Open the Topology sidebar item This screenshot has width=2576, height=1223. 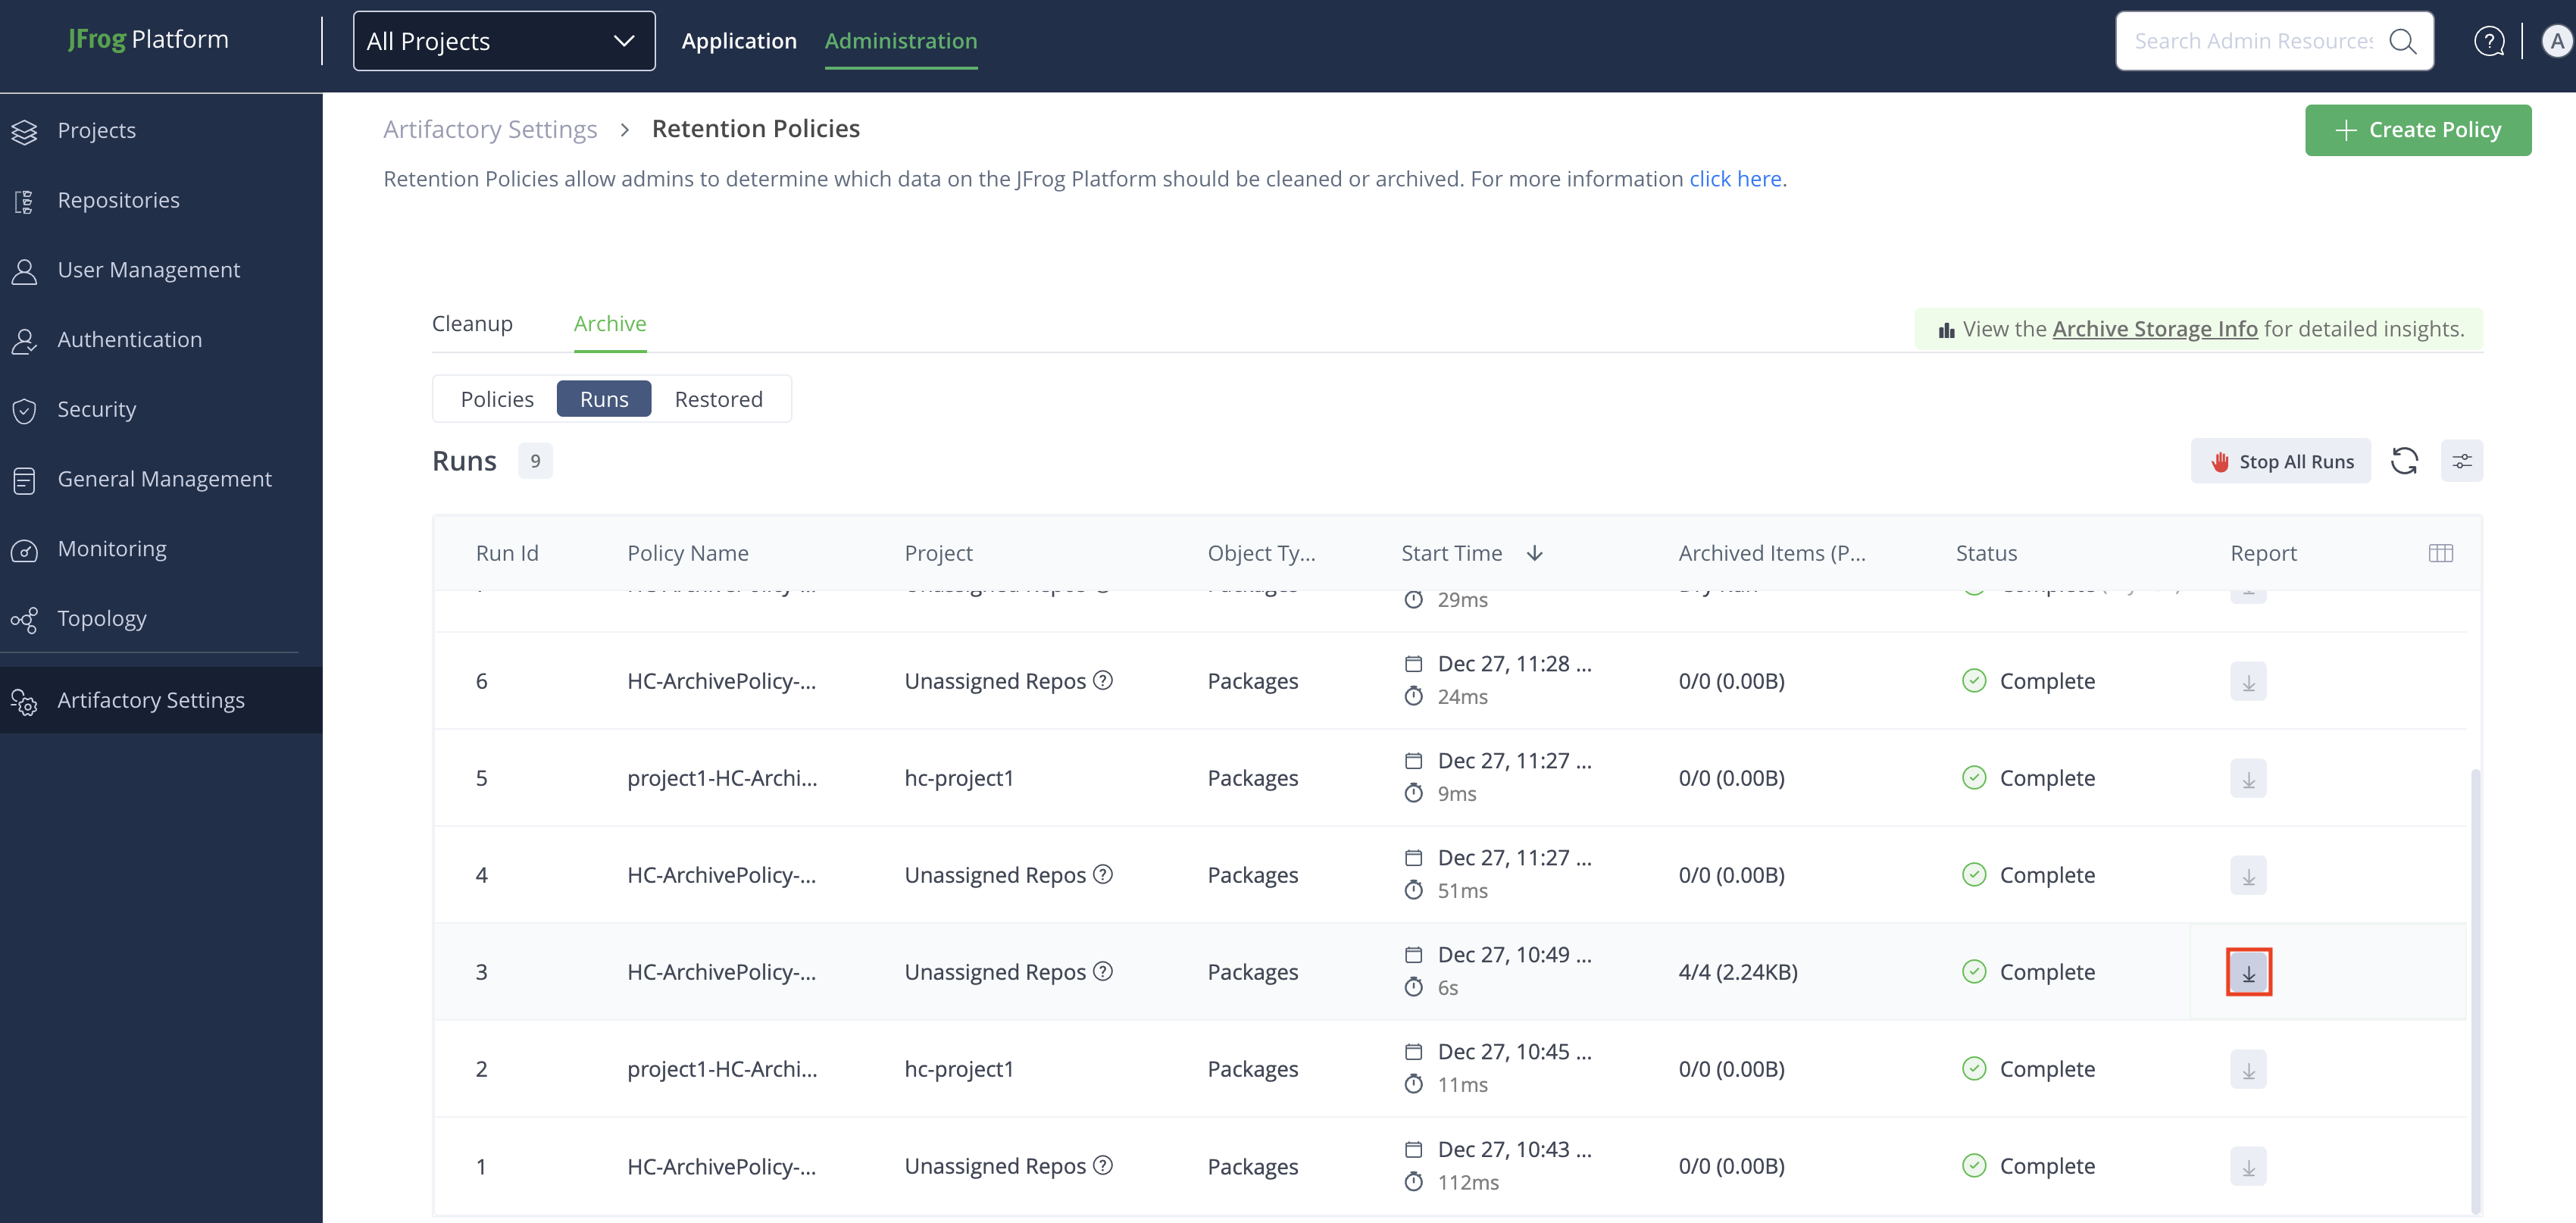tap(102, 618)
